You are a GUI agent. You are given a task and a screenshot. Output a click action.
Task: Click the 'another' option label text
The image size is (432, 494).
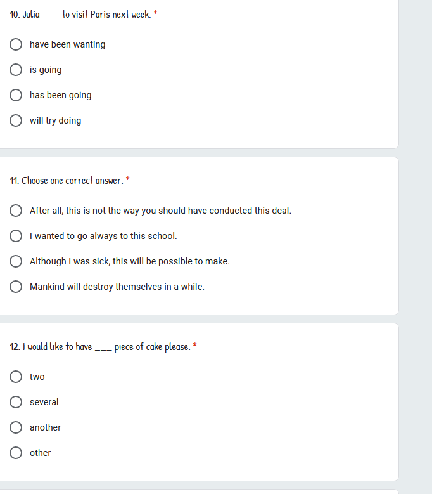(x=46, y=427)
